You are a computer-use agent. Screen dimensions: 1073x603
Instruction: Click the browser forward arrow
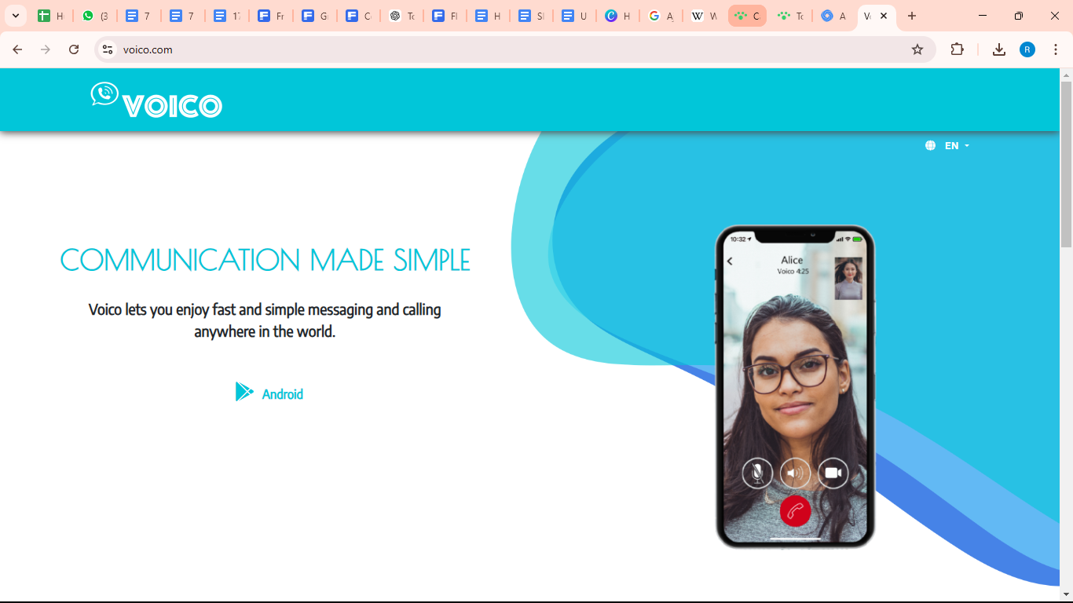coord(46,49)
